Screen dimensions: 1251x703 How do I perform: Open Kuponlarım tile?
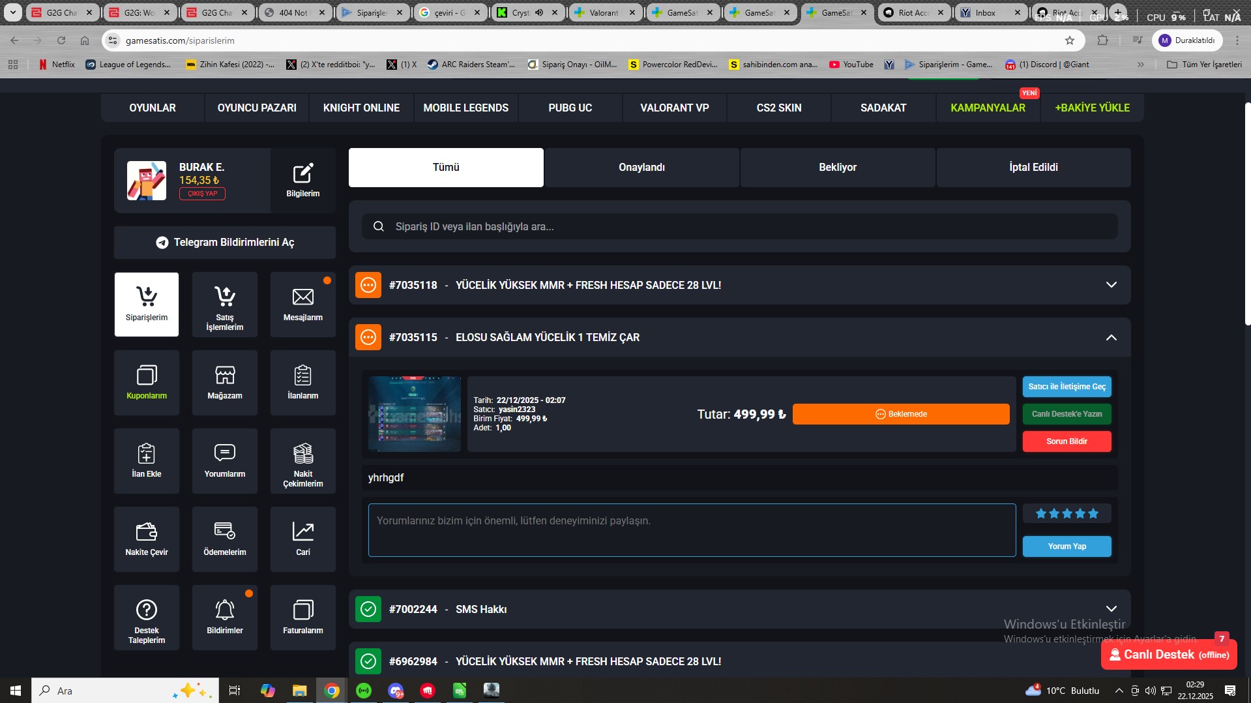[147, 383]
